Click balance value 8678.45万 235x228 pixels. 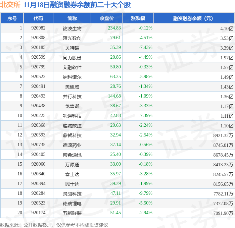pos(223,155)
